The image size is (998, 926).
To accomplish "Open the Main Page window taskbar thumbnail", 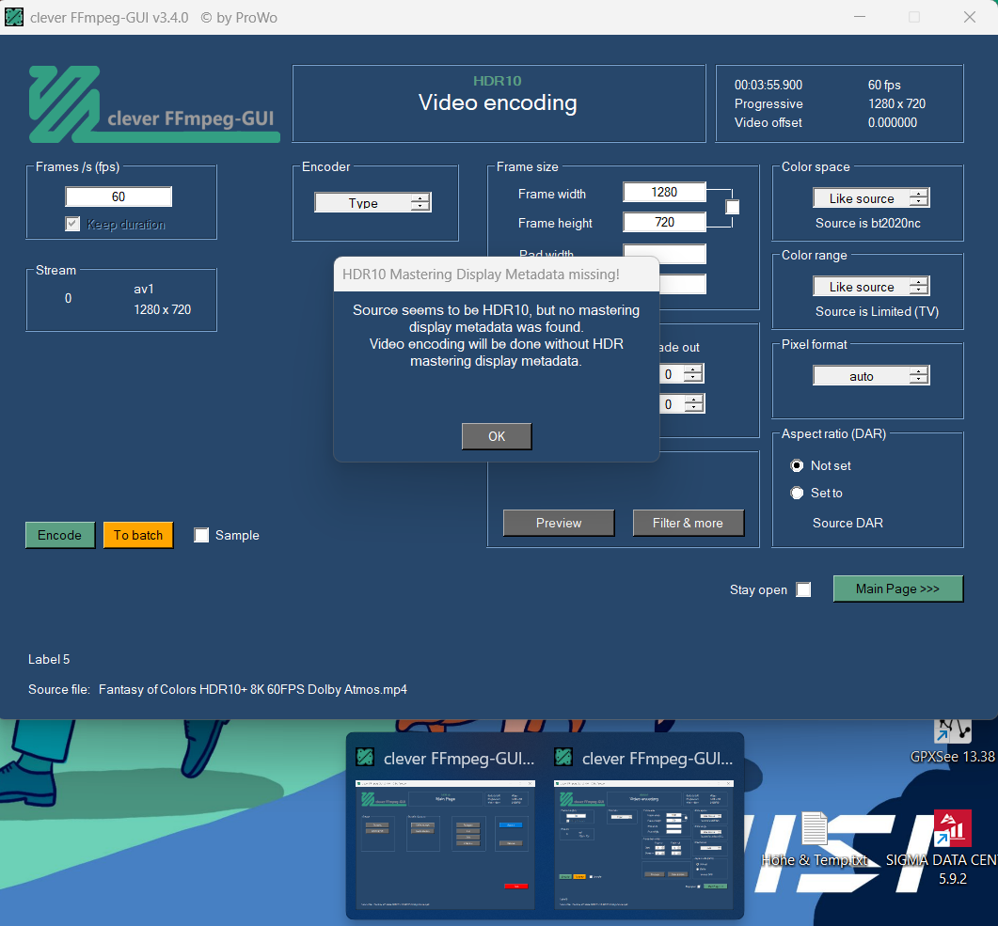I will [x=445, y=843].
